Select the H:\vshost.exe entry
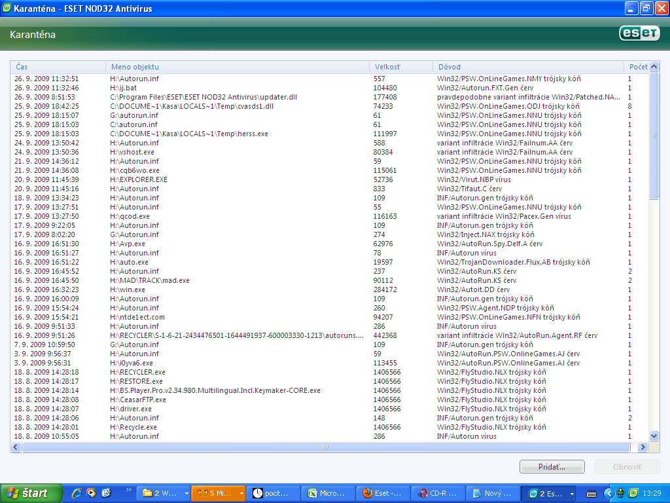 coord(330,152)
